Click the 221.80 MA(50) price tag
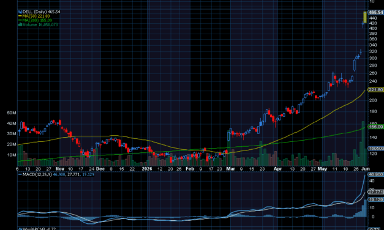The height and width of the screenshot is (230, 384). pos(376,90)
